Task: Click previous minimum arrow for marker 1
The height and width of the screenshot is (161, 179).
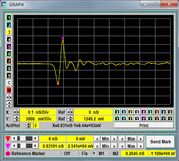Action: 97,139
